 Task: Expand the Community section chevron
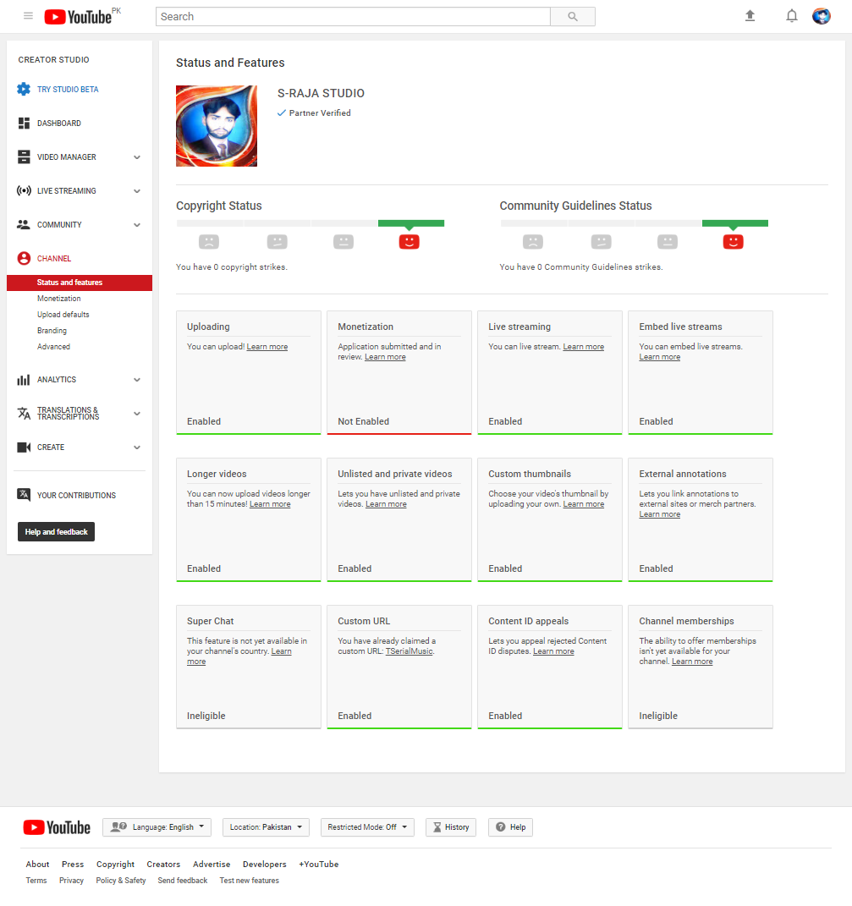(x=137, y=225)
